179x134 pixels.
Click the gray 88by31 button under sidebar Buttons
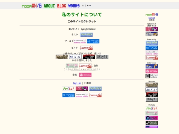[152, 100]
